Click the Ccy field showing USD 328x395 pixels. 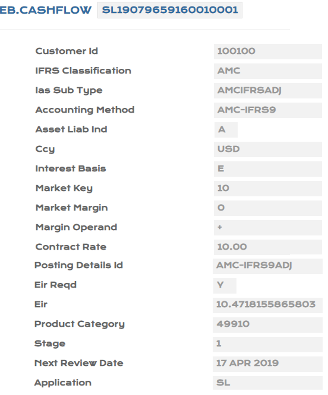[x=268, y=149]
